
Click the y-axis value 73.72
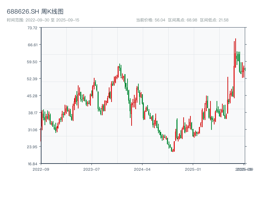(32, 28)
